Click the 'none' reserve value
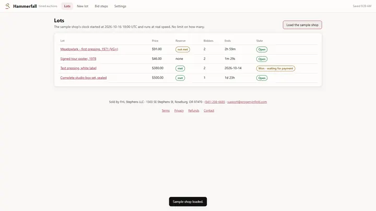Viewport: 376px width, 211px height. tap(179, 58)
